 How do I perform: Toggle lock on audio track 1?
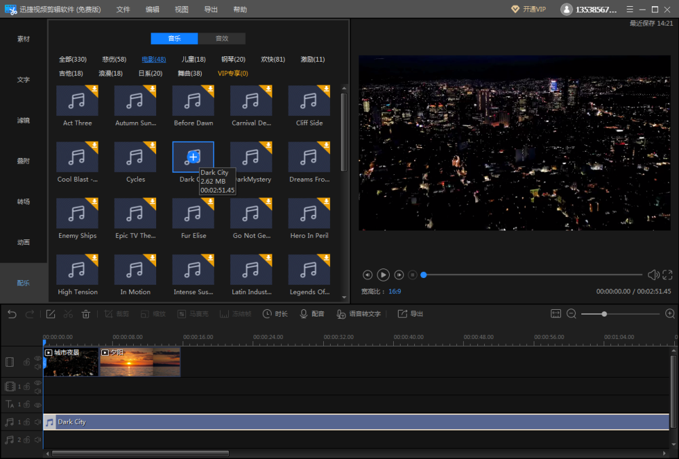(27, 422)
